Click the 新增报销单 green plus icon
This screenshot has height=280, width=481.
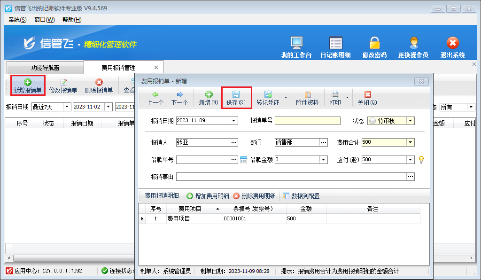27,82
